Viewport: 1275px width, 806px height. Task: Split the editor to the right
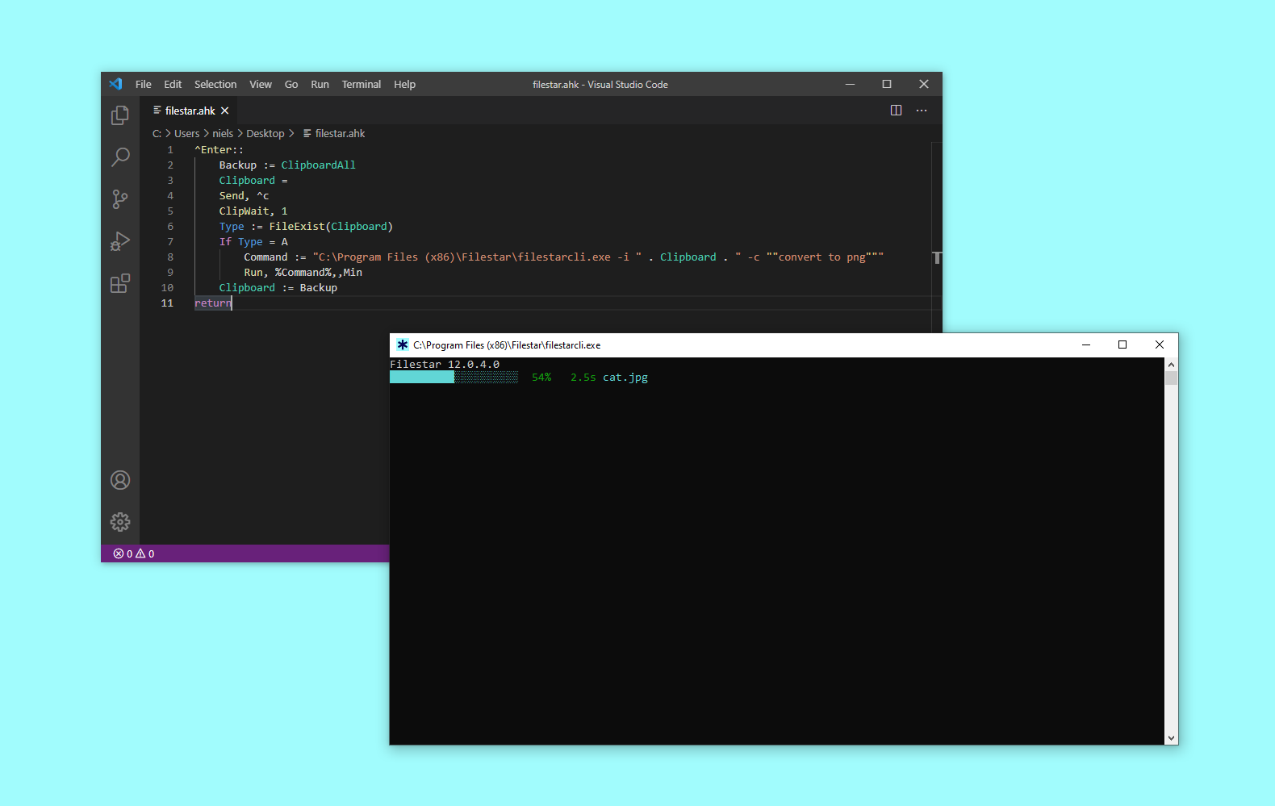pos(896,111)
